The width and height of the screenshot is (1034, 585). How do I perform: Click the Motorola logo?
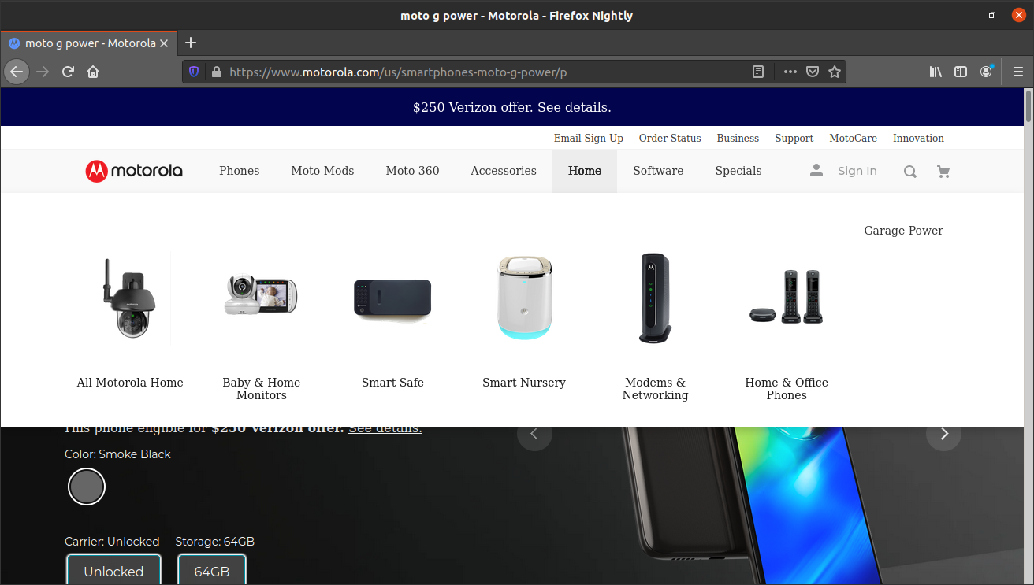[x=133, y=171]
